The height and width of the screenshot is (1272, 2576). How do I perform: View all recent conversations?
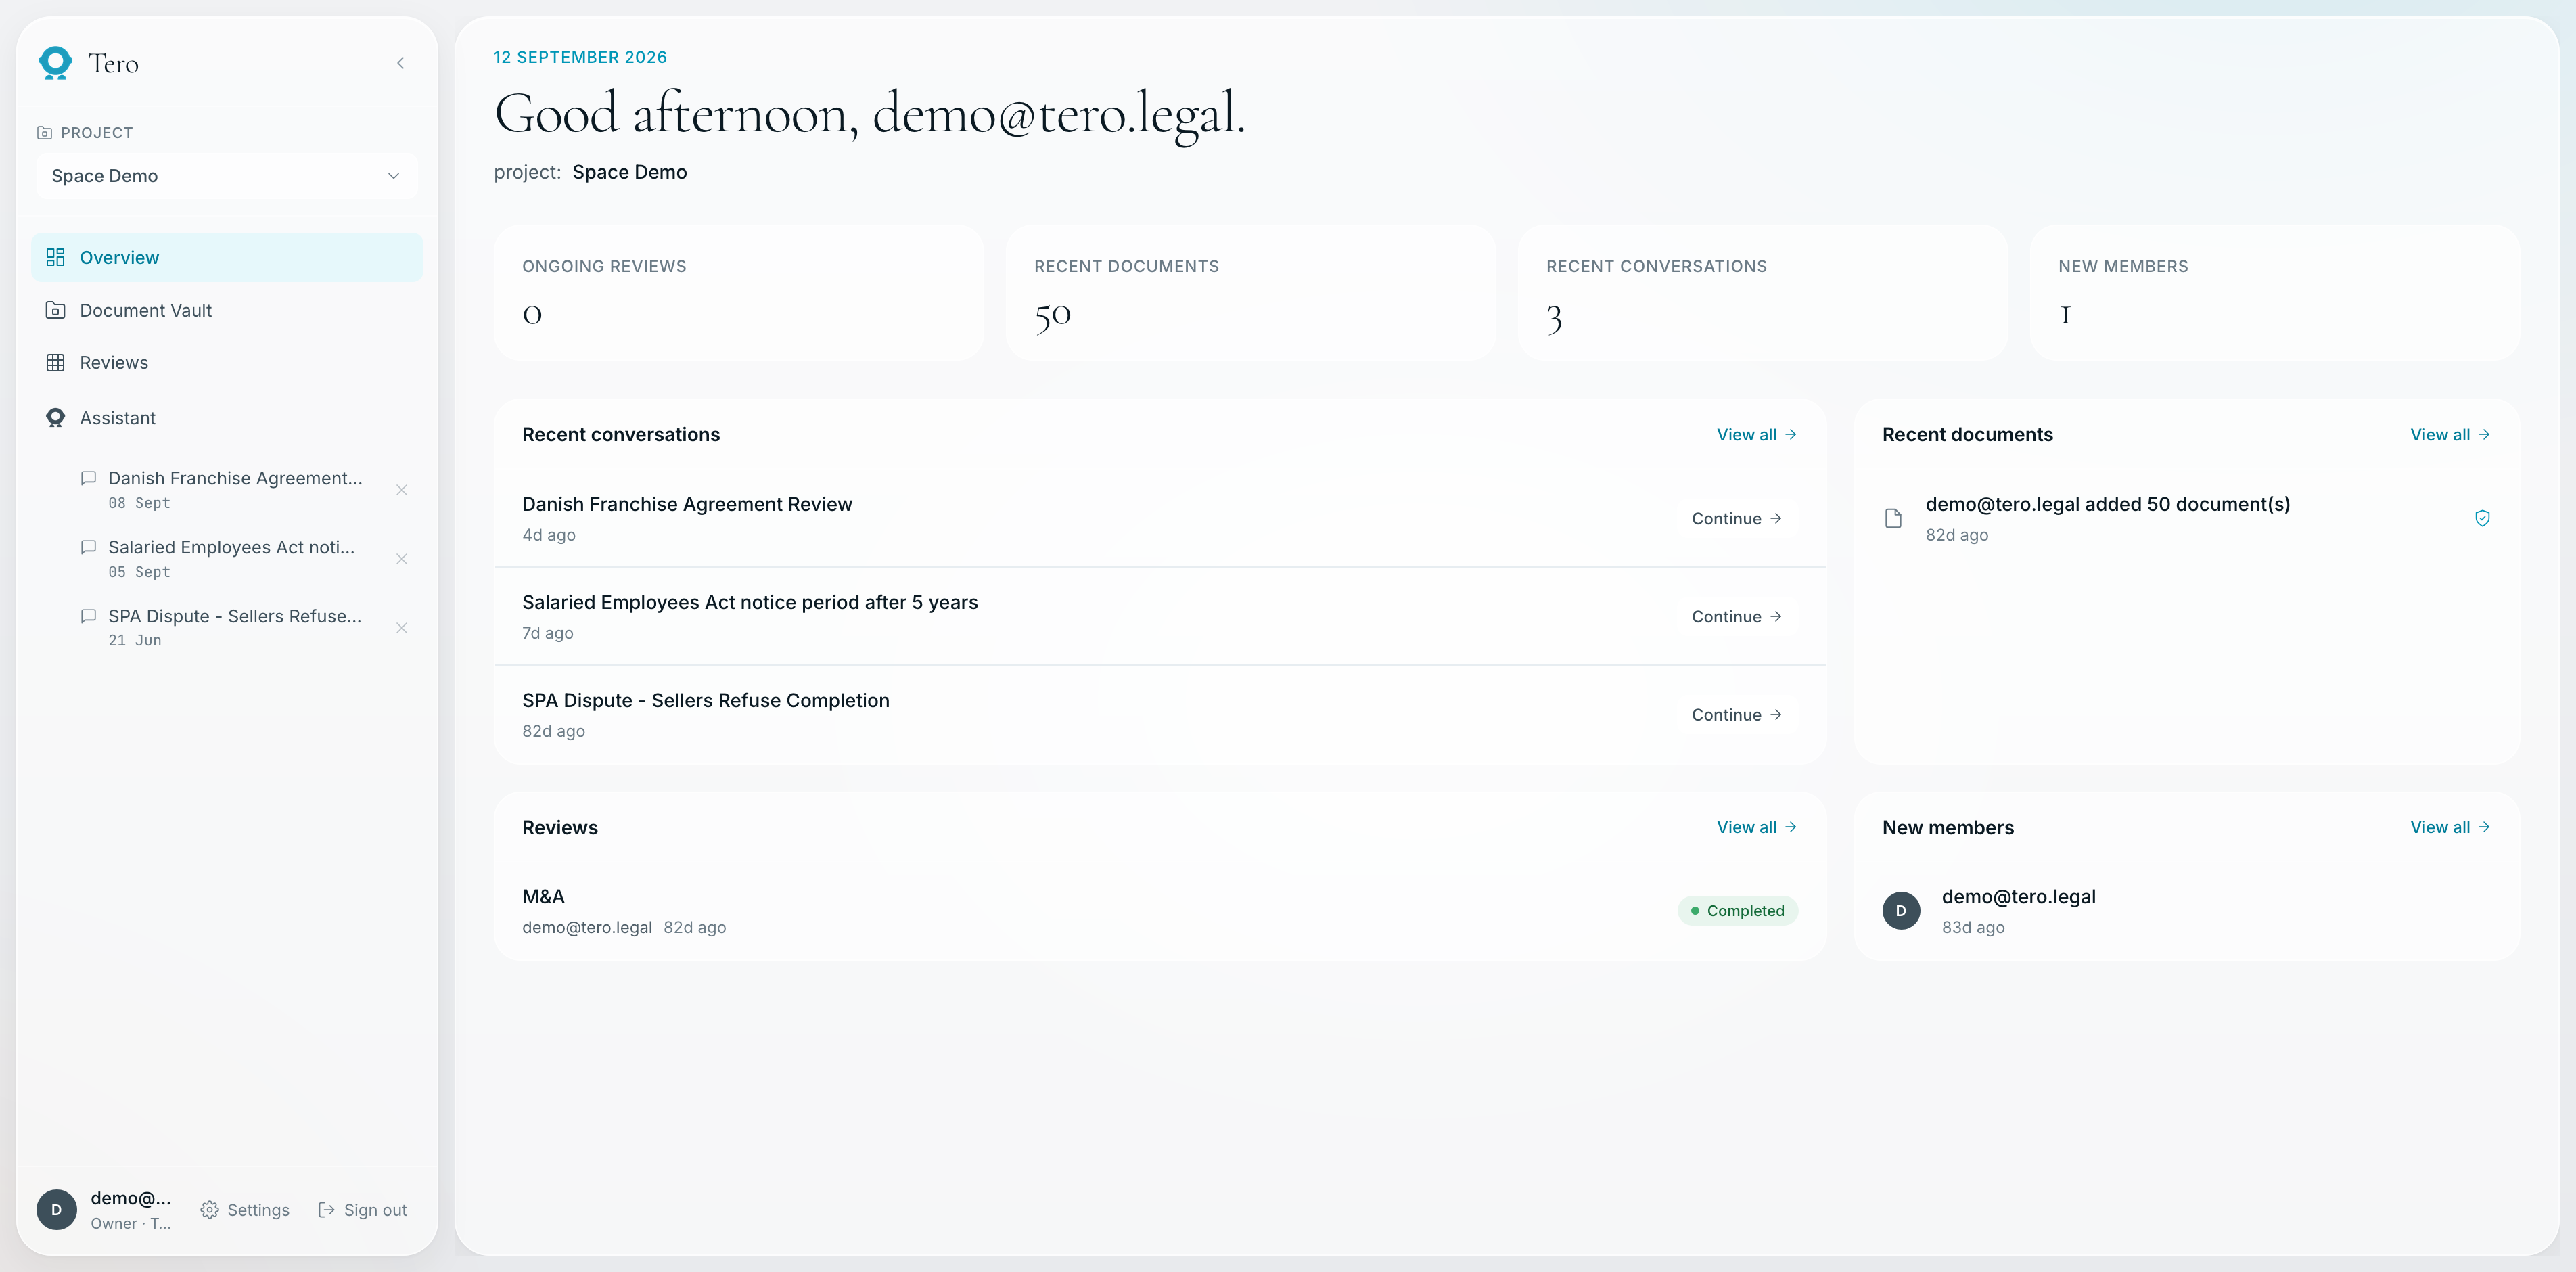coord(1757,435)
